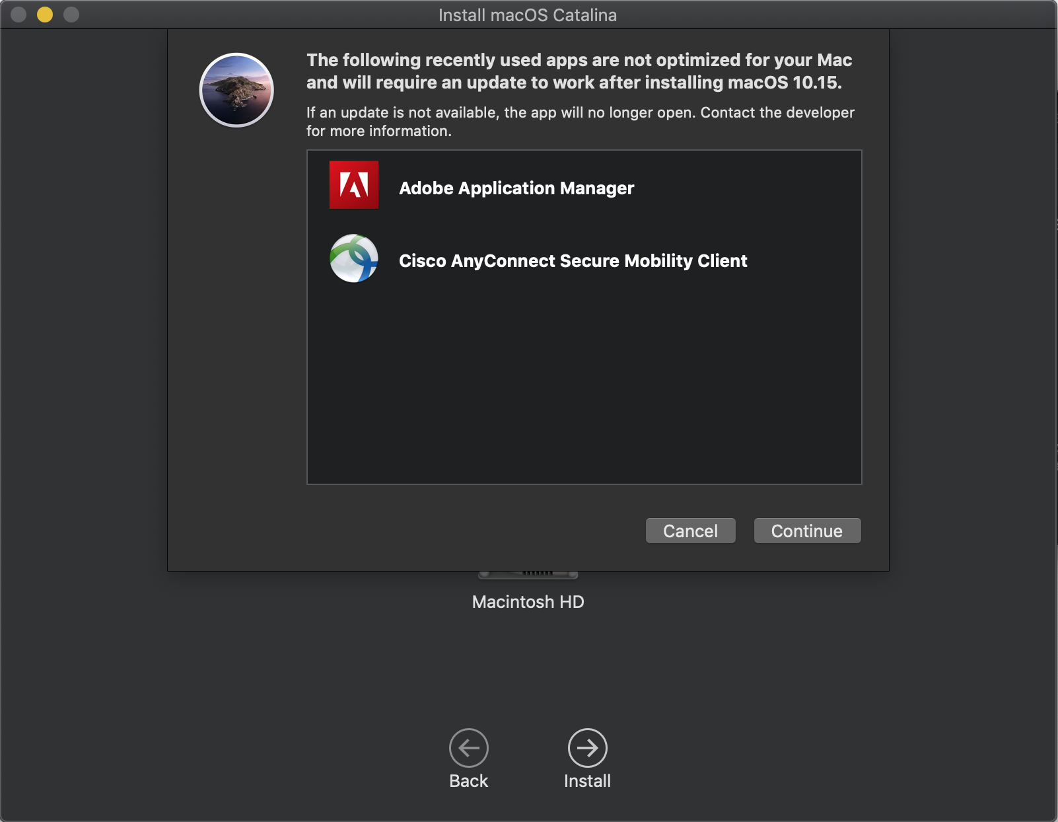Click the bold not-optimized apps warning heading
The height and width of the screenshot is (822, 1058).
(579, 71)
